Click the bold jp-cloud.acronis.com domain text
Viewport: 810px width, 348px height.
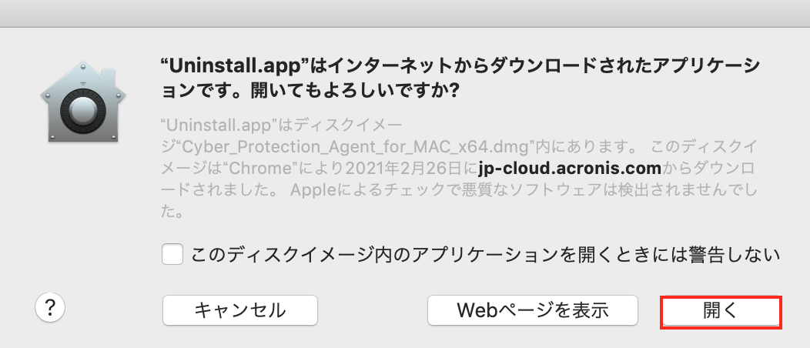point(570,169)
